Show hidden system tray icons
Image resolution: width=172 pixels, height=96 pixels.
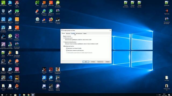point(157,95)
